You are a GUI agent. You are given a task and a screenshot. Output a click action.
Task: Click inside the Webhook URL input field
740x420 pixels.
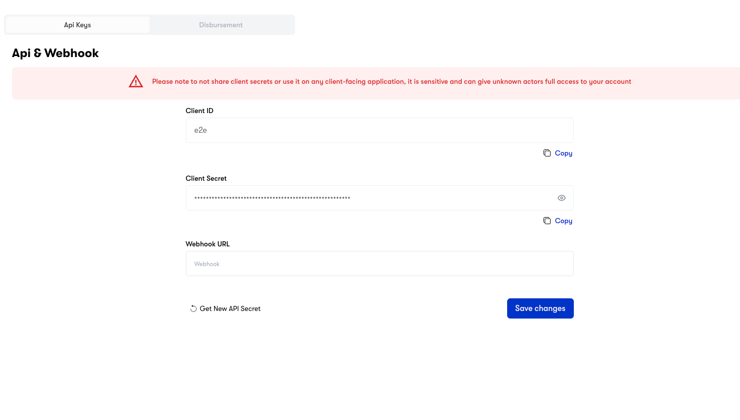[x=379, y=263]
